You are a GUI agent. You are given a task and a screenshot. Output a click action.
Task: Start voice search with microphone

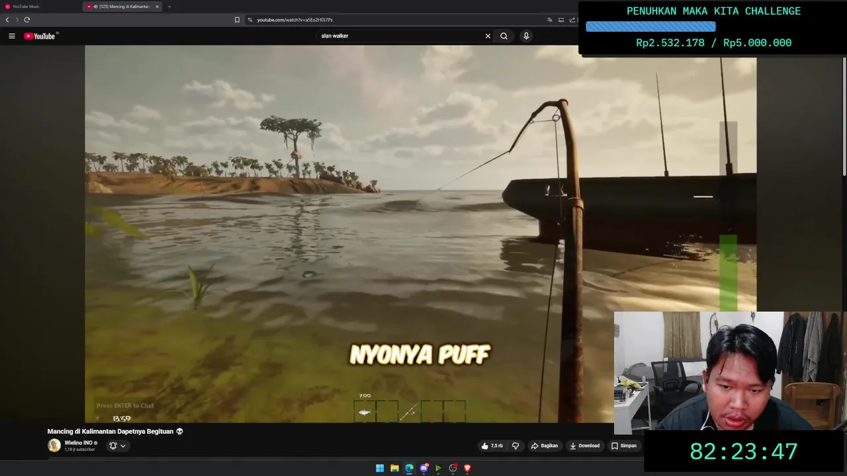pos(526,36)
